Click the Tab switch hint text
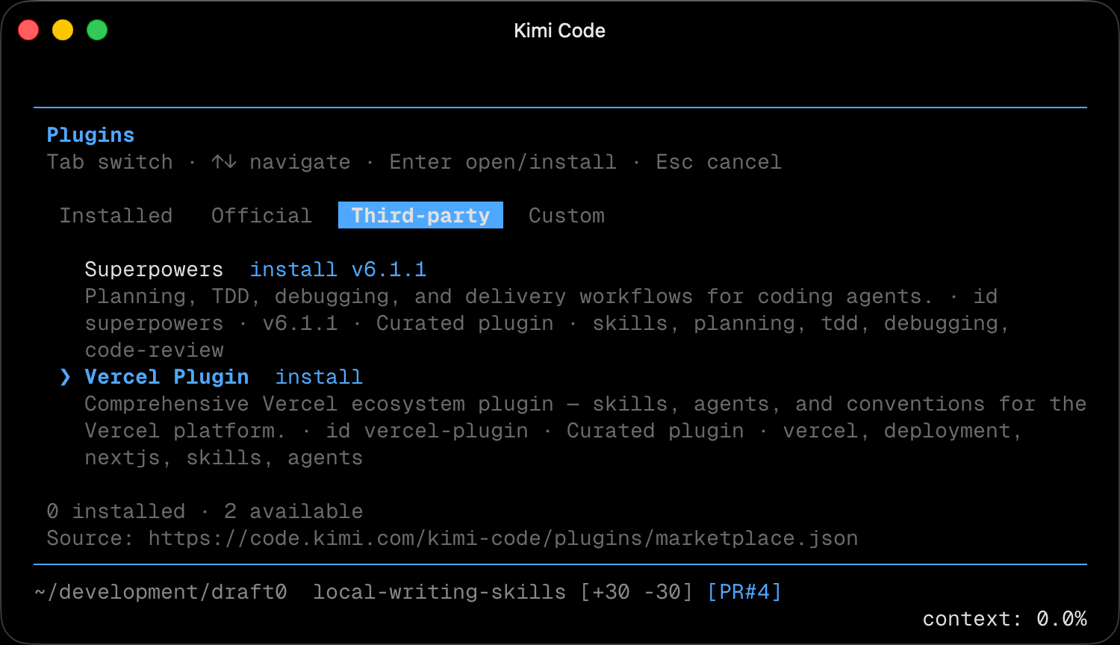This screenshot has width=1120, height=645. pyautogui.click(x=110, y=162)
